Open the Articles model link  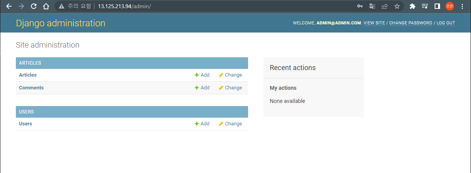28,75
